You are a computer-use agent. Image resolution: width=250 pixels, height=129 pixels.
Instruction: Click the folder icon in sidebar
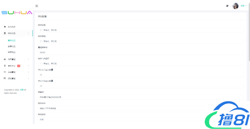[x=5, y=78]
